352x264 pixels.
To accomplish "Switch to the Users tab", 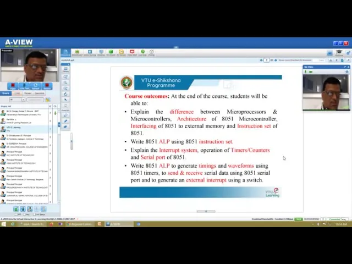I will [5, 93].
